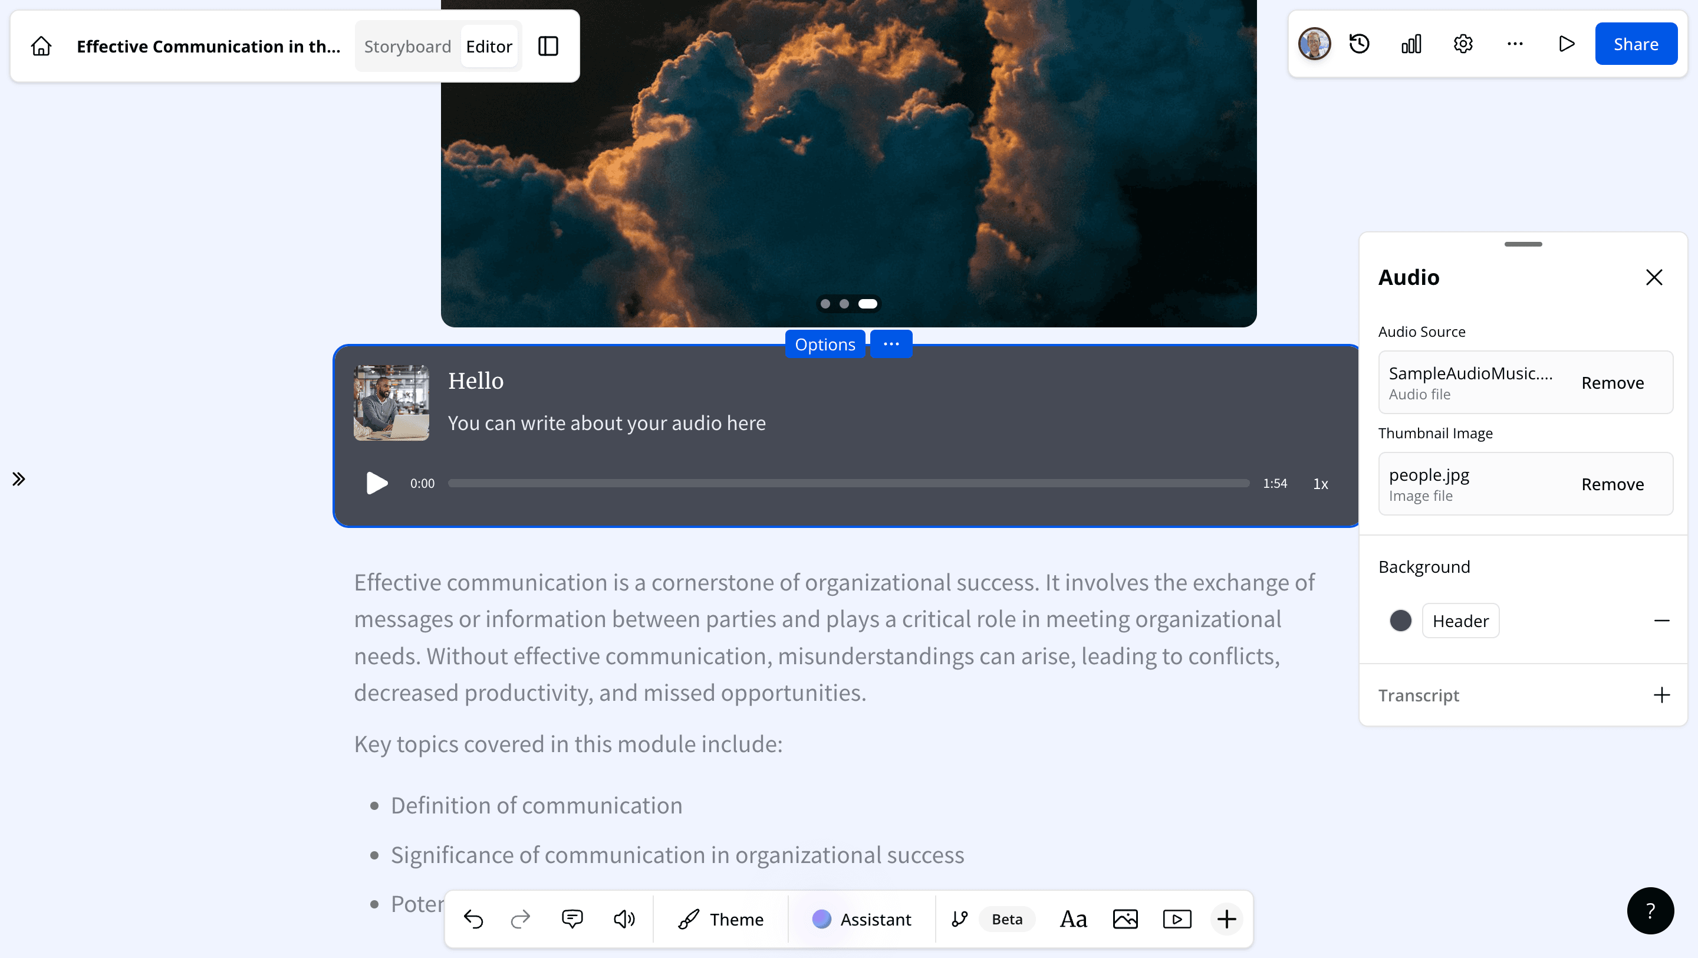Open comments from bottom toolbar
The image size is (1698, 958).
572,919
